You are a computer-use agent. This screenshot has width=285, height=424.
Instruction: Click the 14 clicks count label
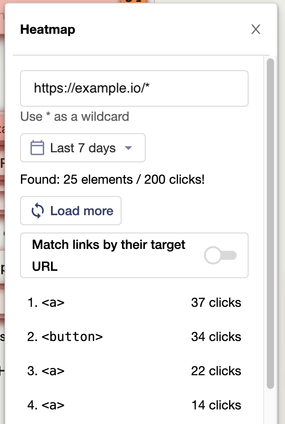[x=216, y=405]
